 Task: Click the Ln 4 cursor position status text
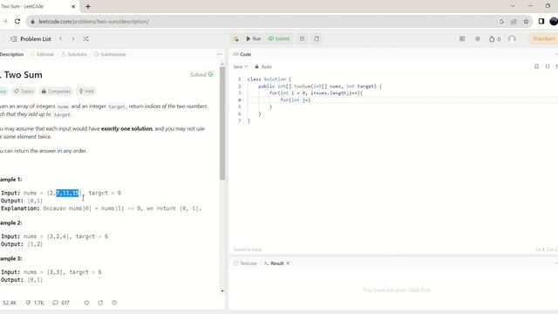tap(547, 249)
